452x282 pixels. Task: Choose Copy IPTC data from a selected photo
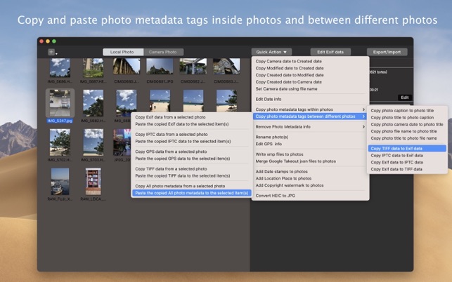(192, 135)
